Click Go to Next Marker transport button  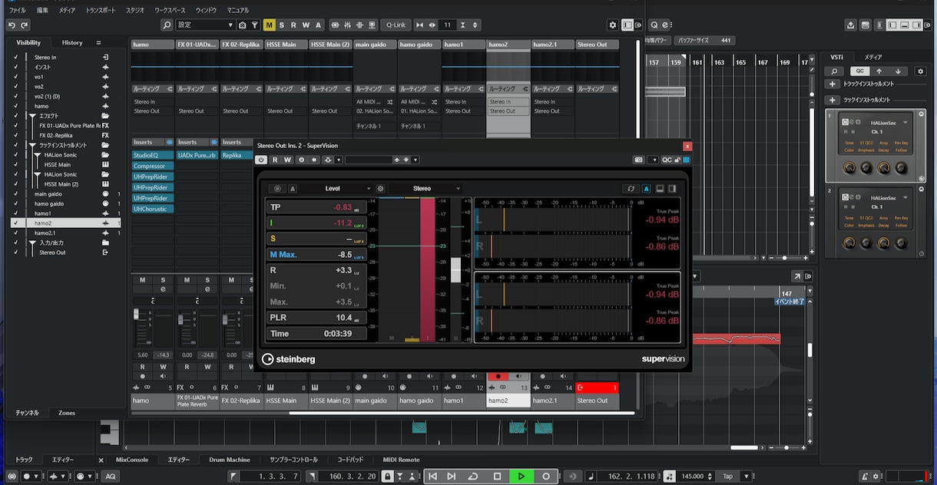[452, 477]
